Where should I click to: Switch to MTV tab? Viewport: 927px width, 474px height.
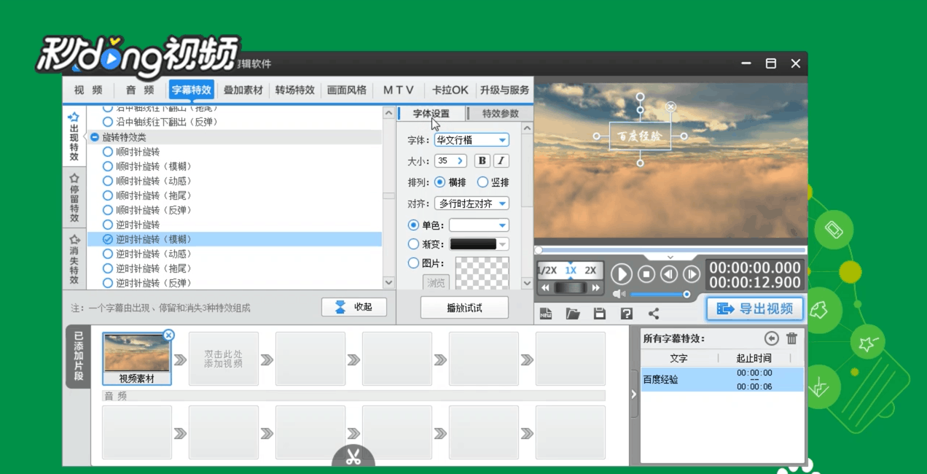point(399,90)
